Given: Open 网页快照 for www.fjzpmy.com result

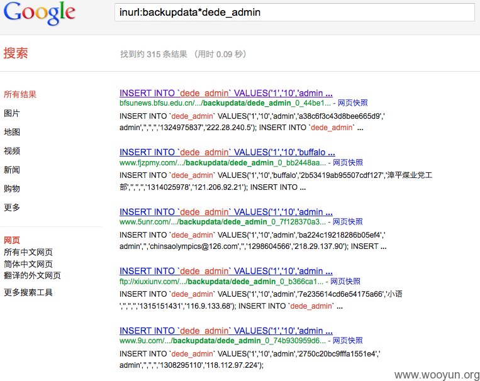Looking at the screenshot, I should pyautogui.click(x=347, y=162).
